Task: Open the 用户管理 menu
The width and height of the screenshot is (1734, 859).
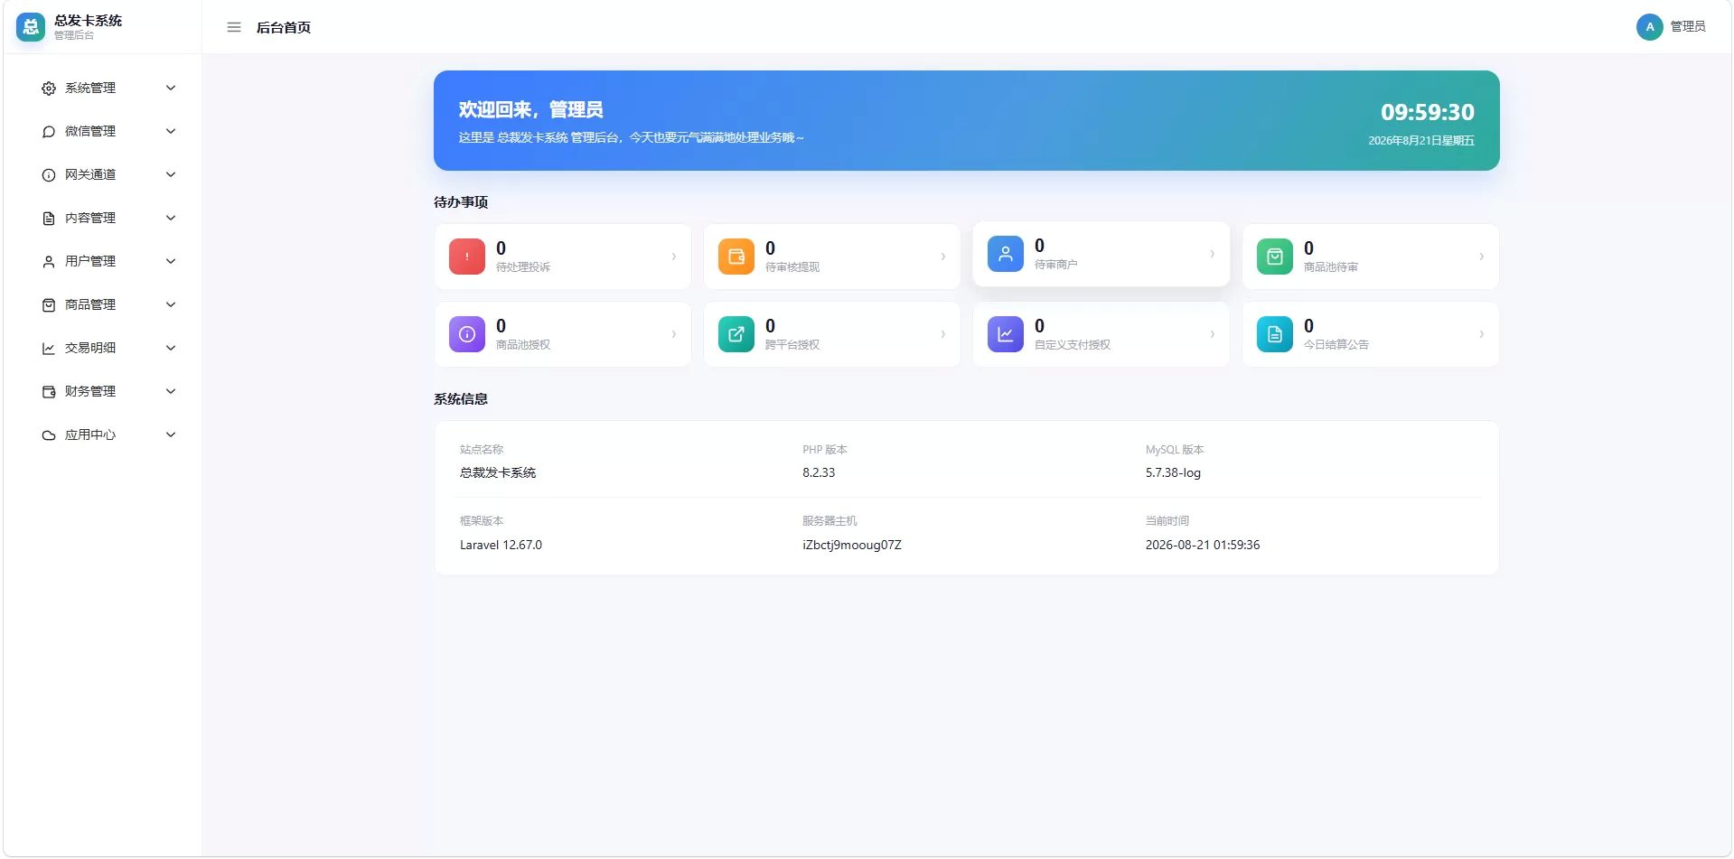Action: [x=108, y=261]
